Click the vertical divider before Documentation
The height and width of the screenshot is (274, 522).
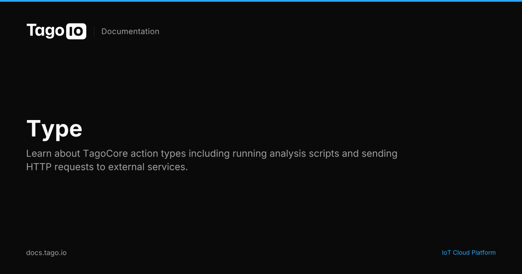(x=94, y=31)
